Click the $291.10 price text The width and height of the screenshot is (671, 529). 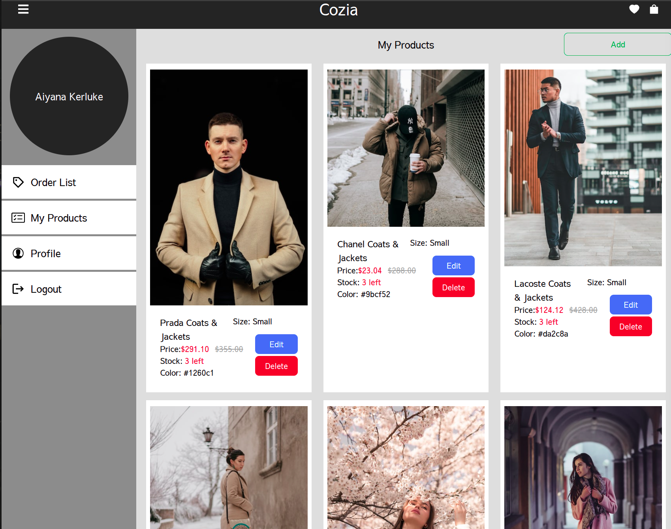195,349
